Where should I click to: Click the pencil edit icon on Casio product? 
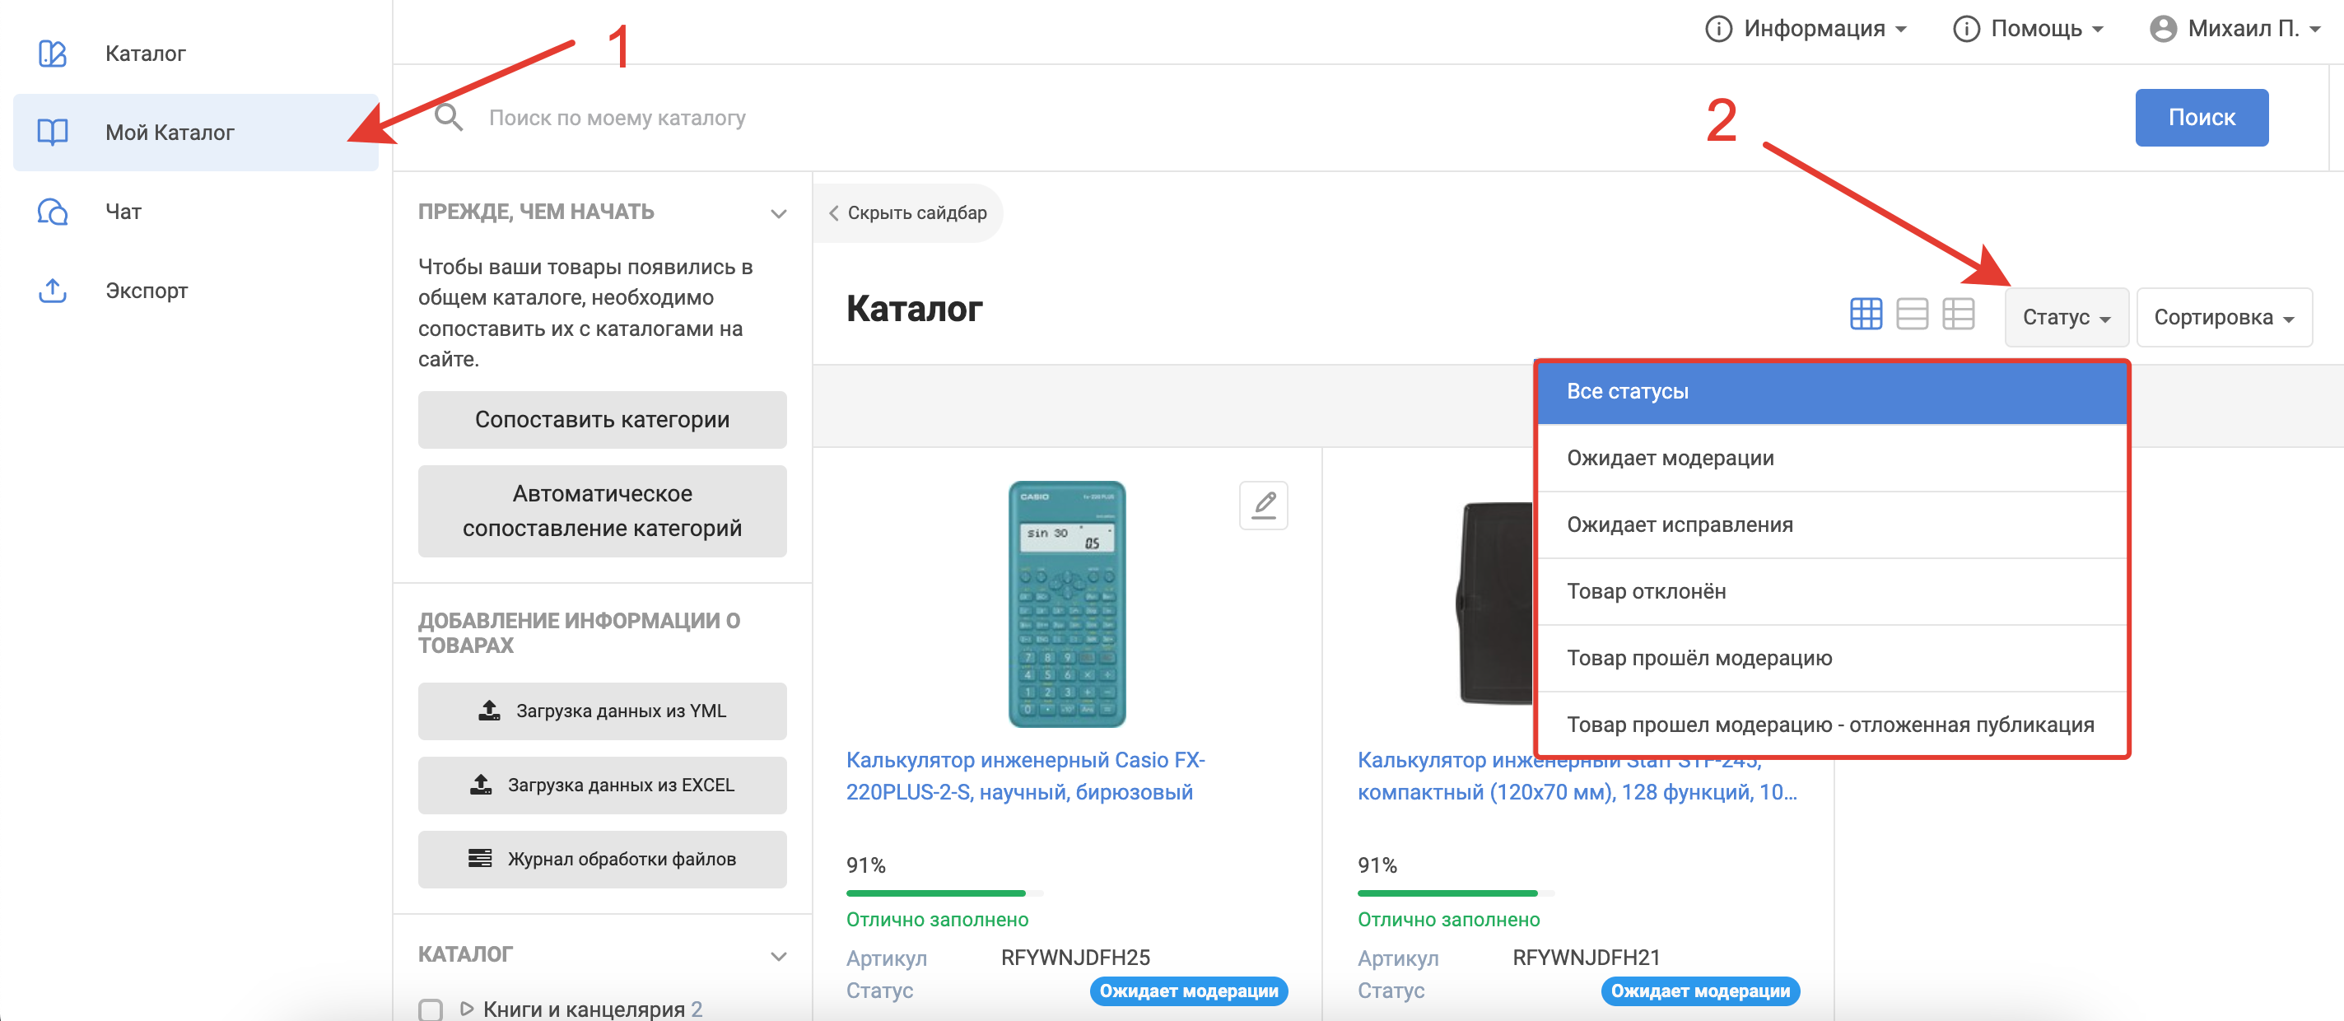pos(1263,505)
